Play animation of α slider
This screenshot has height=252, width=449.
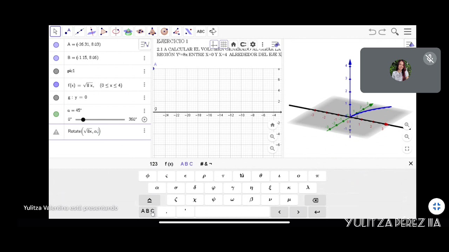(144, 119)
